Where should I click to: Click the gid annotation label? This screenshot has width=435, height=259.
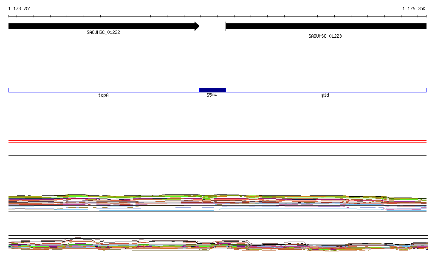point(325,95)
